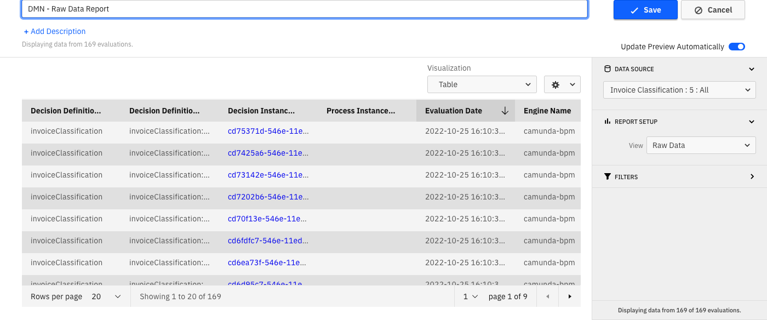
Task: Toggle Update Preview Automatically switch
Action: pyautogui.click(x=737, y=47)
